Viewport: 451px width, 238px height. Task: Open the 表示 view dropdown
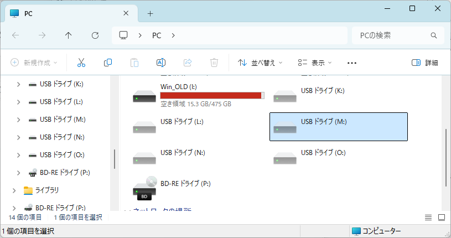click(314, 63)
